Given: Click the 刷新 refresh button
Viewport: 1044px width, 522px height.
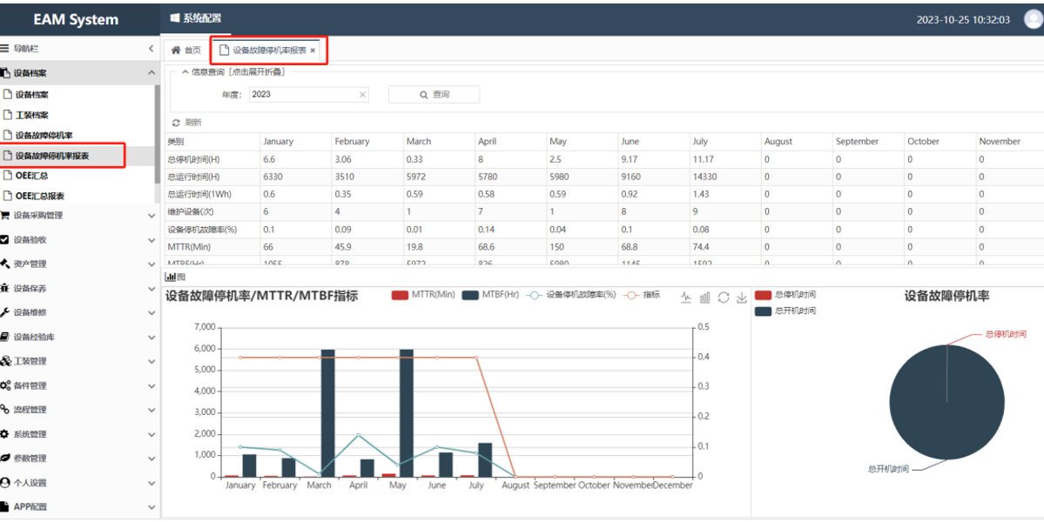Looking at the screenshot, I should pyautogui.click(x=187, y=123).
